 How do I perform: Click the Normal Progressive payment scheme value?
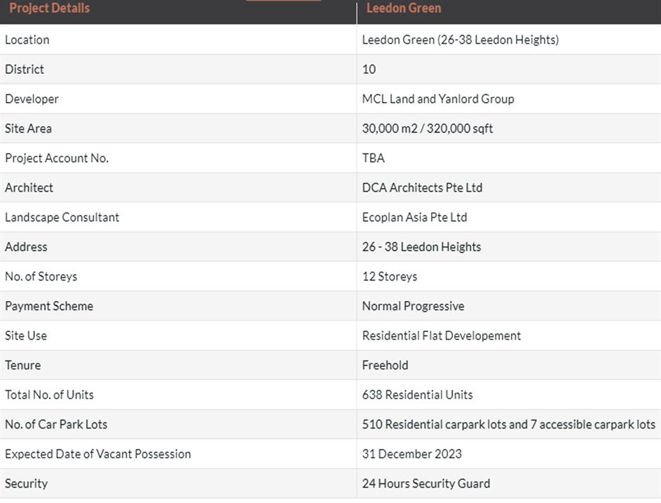[x=413, y=306]
